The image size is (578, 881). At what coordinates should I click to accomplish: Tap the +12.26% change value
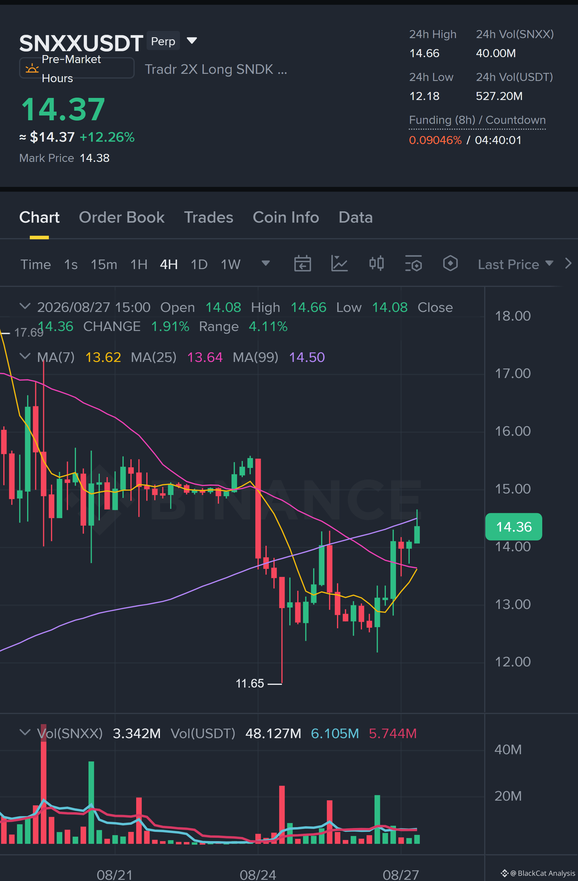(107, 137)
